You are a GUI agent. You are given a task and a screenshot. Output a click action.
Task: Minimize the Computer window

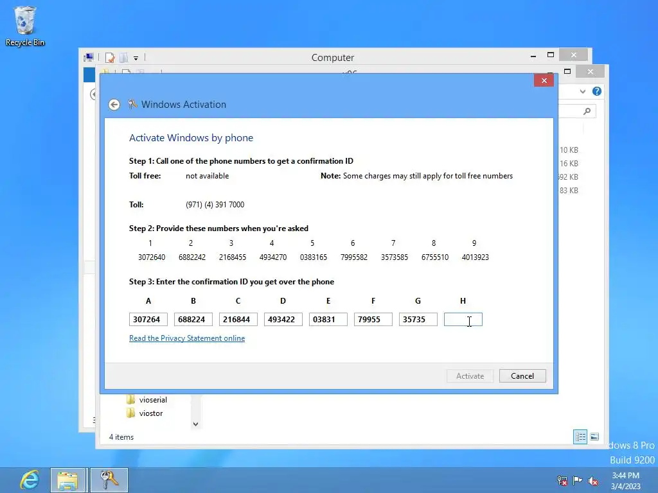(533, 55)
